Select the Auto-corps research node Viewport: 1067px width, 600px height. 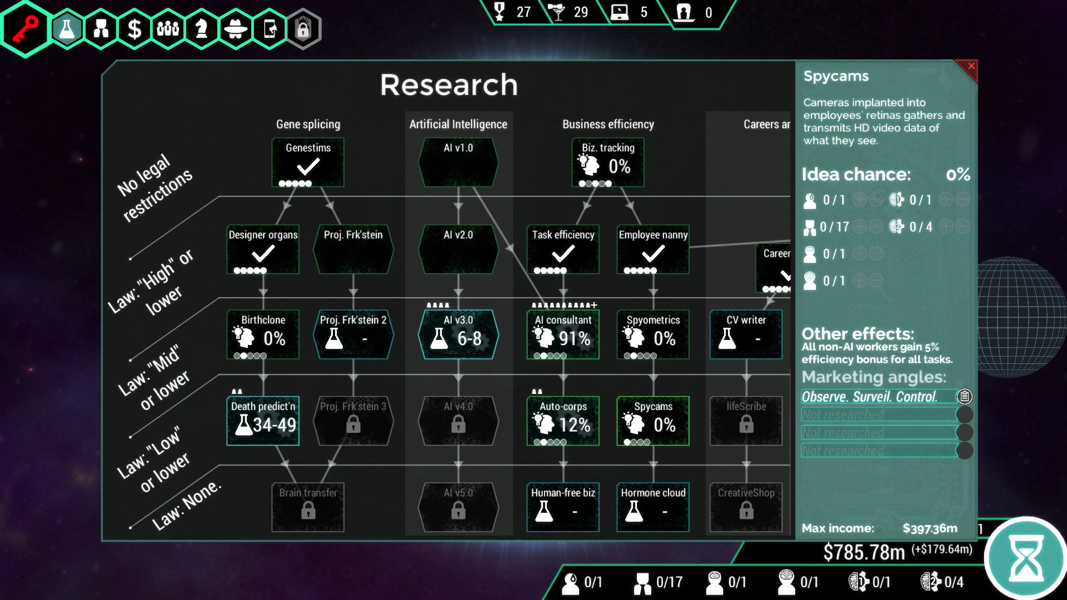(x=562, y=421)
